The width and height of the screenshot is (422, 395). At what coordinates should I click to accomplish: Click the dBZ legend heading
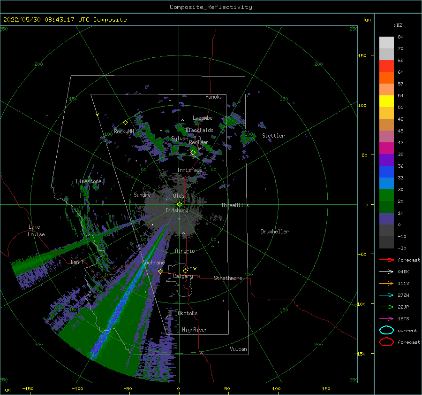coord(398,25)
